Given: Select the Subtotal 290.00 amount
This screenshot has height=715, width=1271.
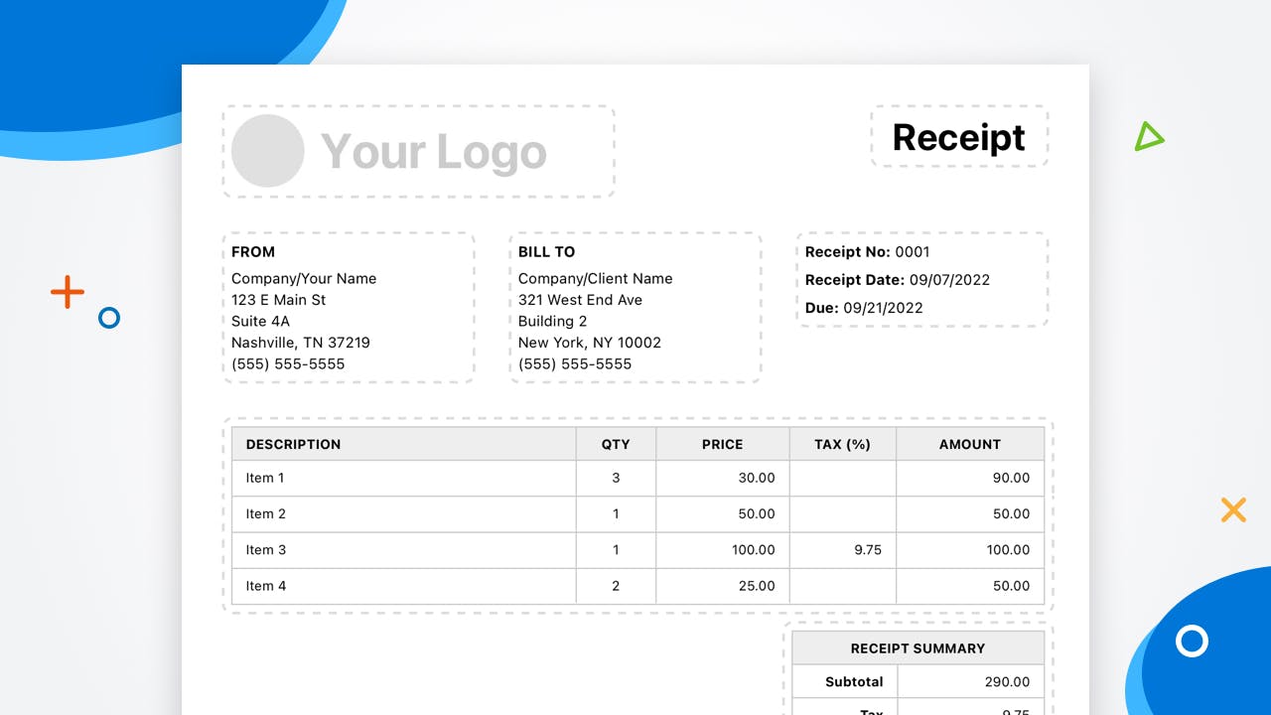Looking at the screenshot, I should (x=1007, y=681).
